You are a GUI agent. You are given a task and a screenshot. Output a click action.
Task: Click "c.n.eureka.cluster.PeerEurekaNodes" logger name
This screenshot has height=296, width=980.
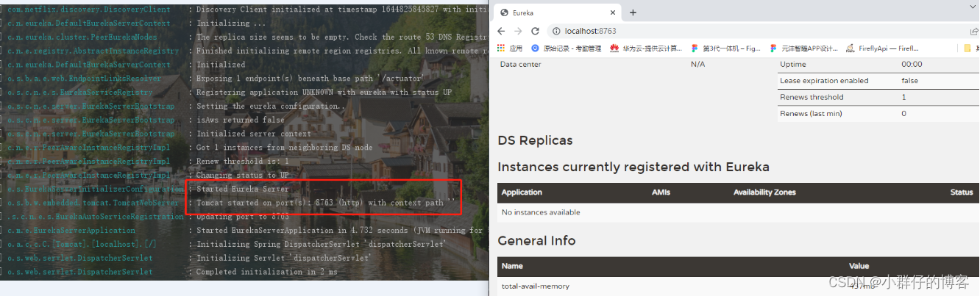click(82, 37)
